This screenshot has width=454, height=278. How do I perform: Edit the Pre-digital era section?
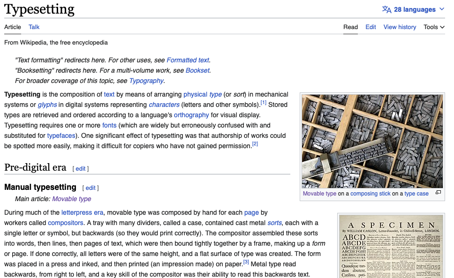pos(81,169)
